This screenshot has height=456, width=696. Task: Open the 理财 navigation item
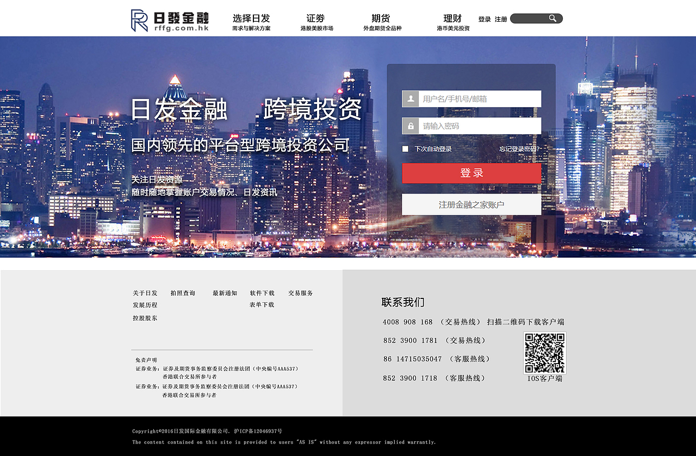[449, 18]
